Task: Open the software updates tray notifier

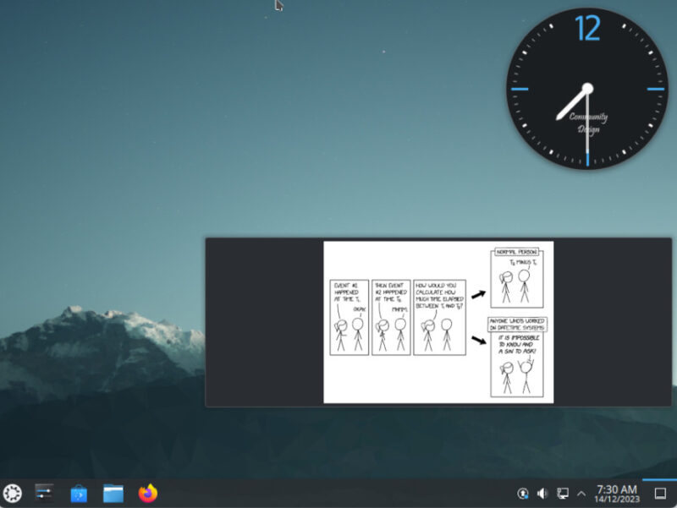Action: (523, 492)
